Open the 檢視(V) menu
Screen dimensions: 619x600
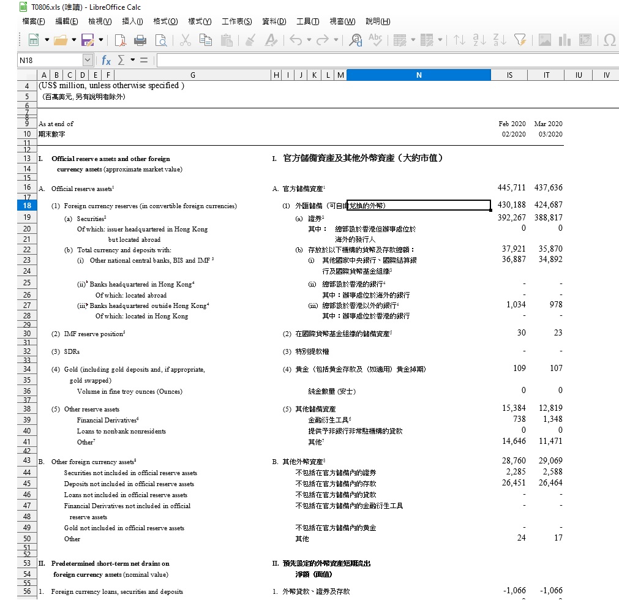pos(100,21)
